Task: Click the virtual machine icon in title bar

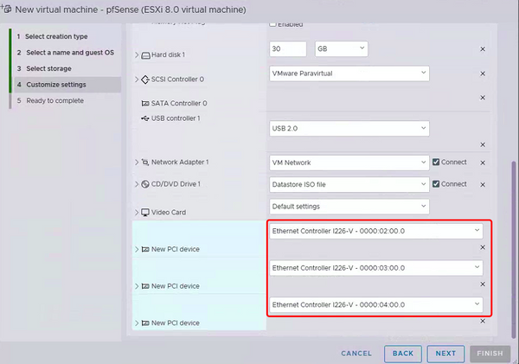Action: pos(7,9)
